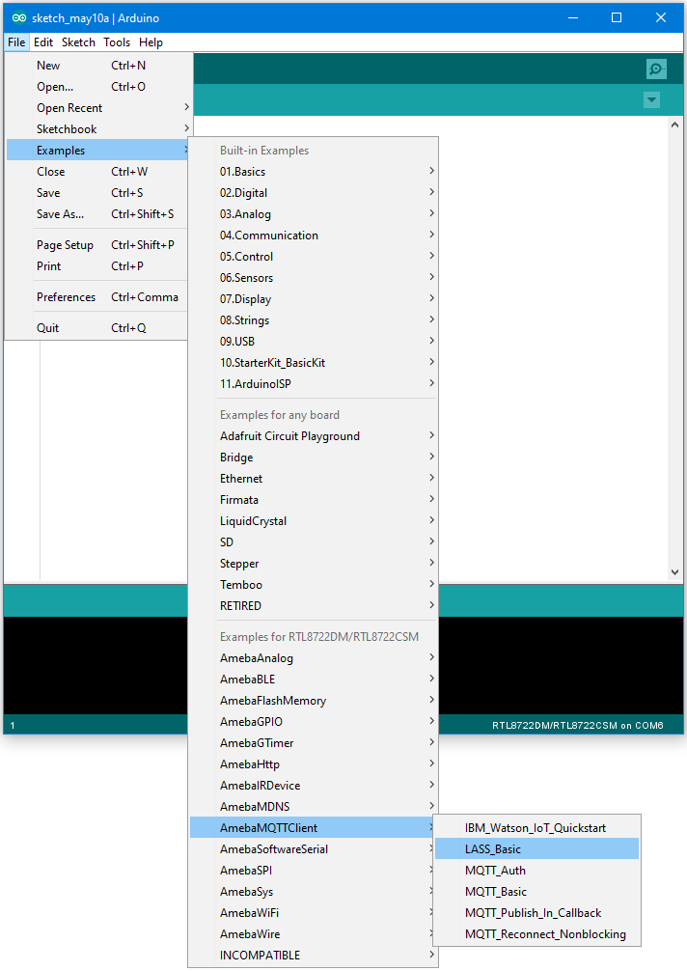Open the tab dropdown arrow button
The image size is (687, 971).
[651, 99]
